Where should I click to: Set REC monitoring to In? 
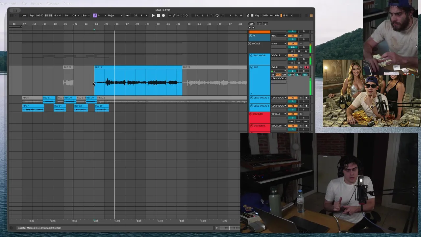273,75
